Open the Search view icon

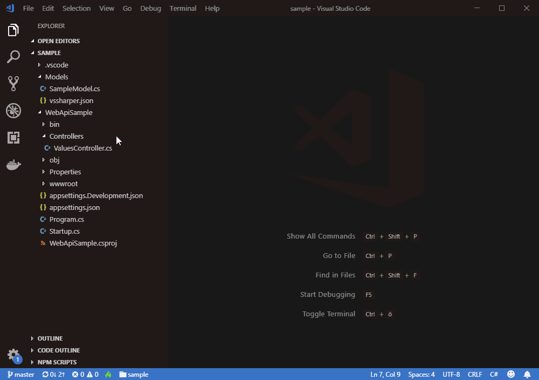pos(13,57)
